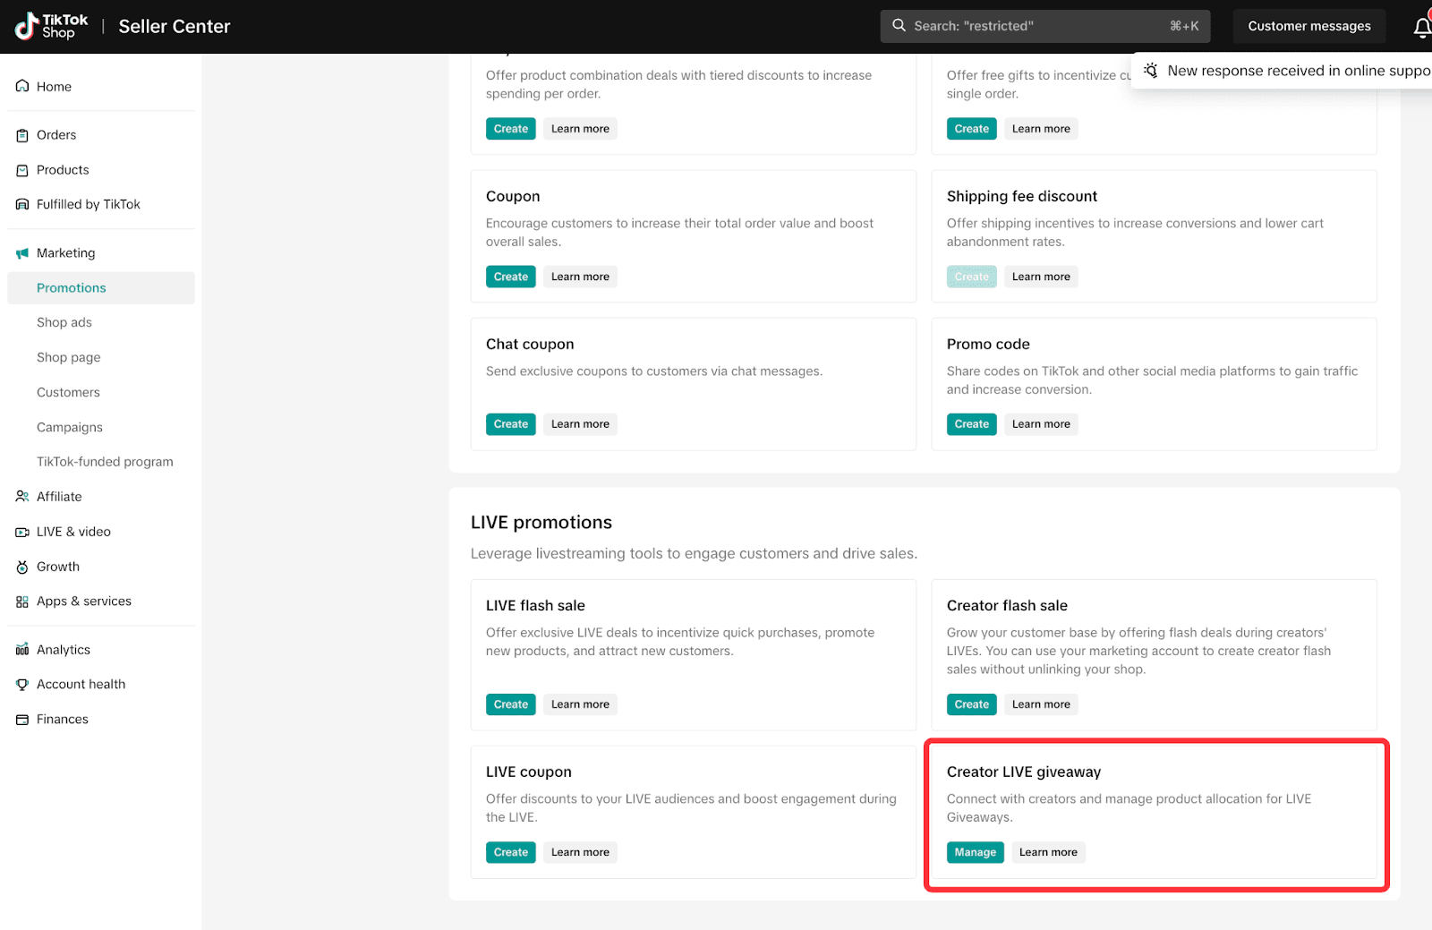1432x930 pixels.
Task: Open the notifications bell
Action: coord(1422,26)
